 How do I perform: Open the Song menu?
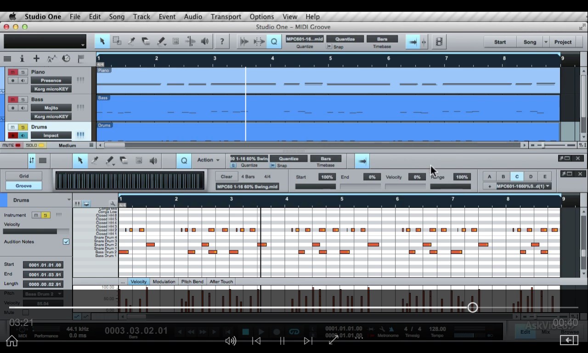tap(117, 17)
